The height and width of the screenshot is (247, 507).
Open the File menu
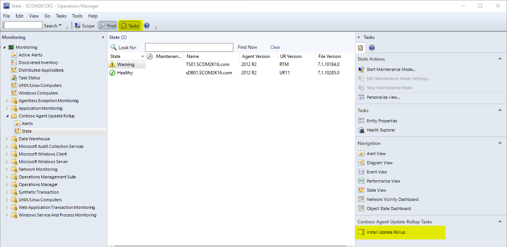coord(6,16)
